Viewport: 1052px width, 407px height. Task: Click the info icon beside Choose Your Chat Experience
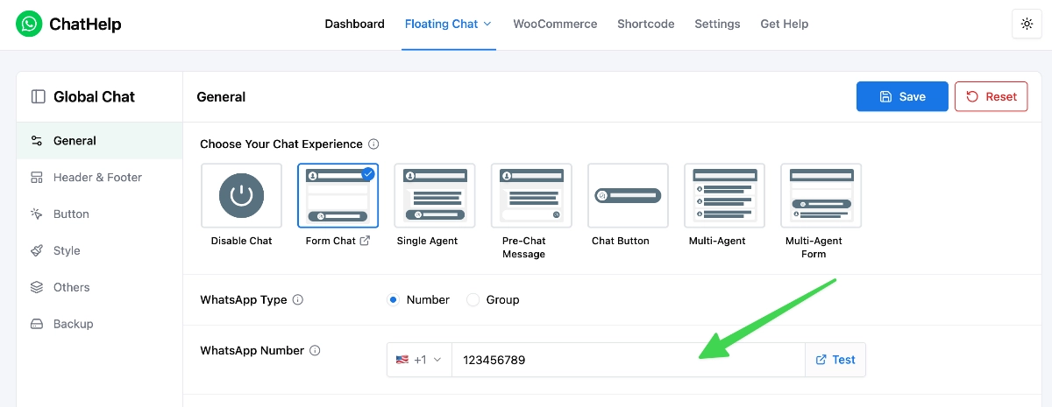[x=373, y=144]
